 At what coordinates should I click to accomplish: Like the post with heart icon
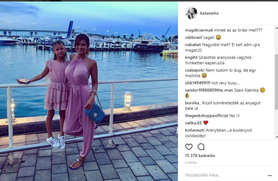pos(189,147)
